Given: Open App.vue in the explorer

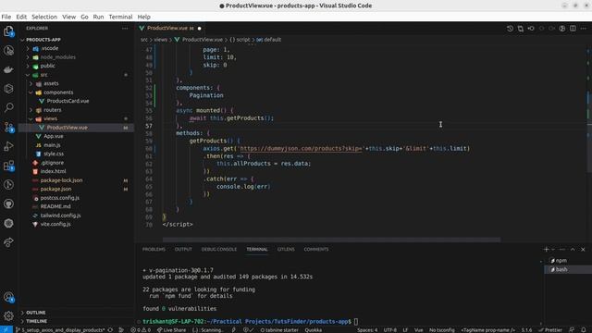Looking at the screenshot, I should pos(54,136).
